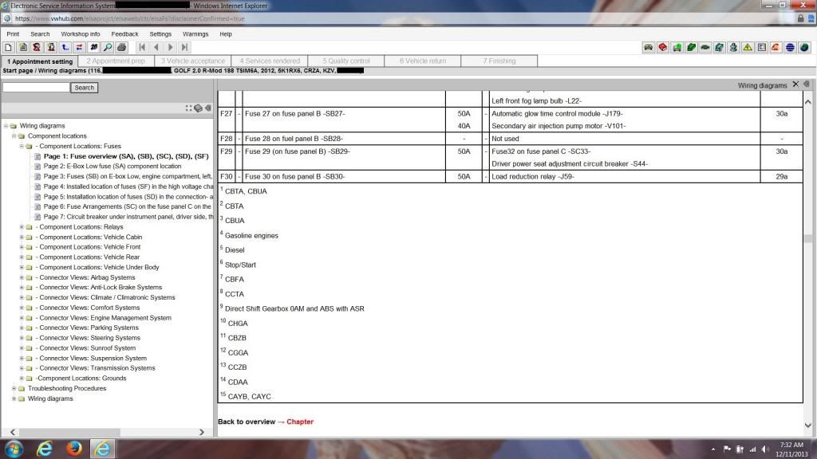This screenshot has width=817, height=459.
Task: Click the magnifying glass search toolbar icon
Action: (x=108, y=47)
